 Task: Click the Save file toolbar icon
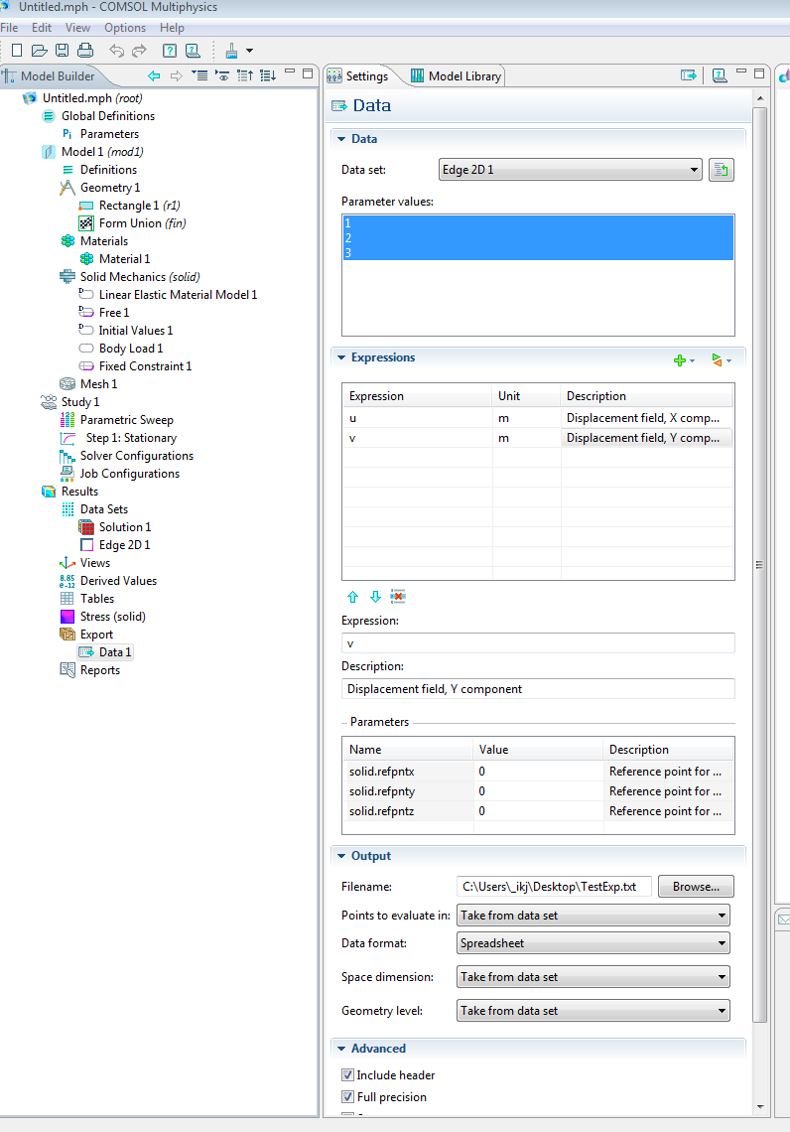coord(62,50)
